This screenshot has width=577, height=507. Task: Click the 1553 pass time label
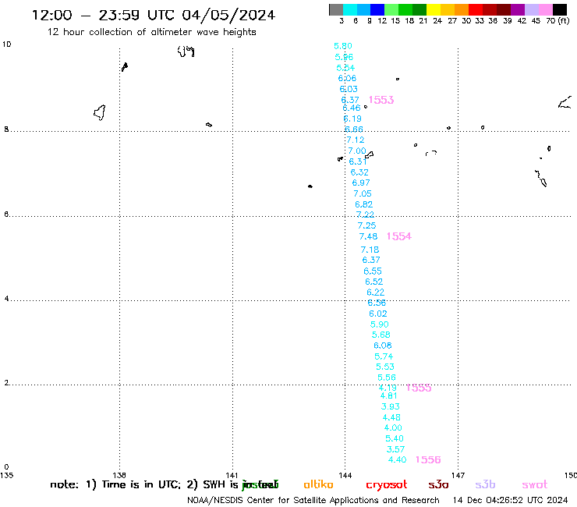[x=381, y=100]
